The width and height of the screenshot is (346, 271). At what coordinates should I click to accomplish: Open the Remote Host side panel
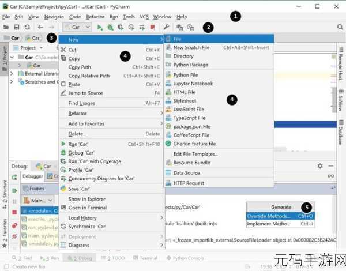click(341, 64)
